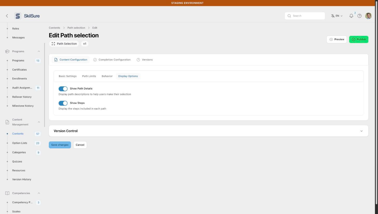
Task: Click the Preview button
Action: point(336,39)
